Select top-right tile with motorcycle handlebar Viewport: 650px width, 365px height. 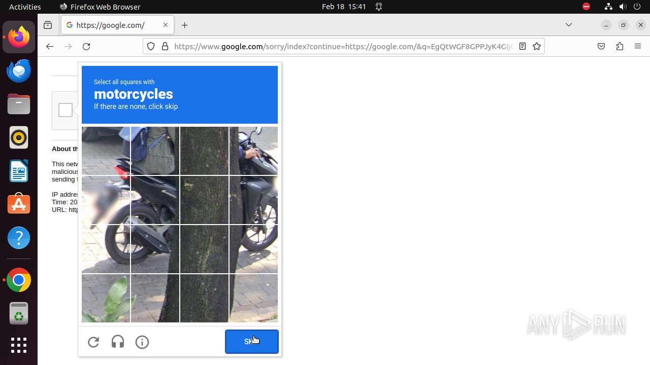click(253, 151)
